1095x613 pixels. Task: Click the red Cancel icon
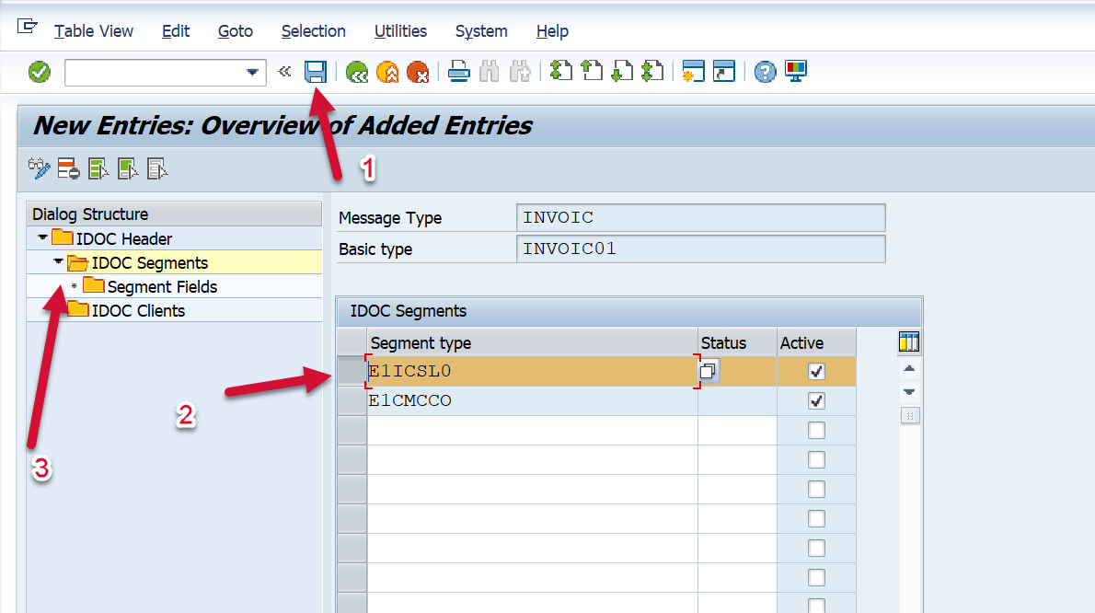[x=418, y=72]
